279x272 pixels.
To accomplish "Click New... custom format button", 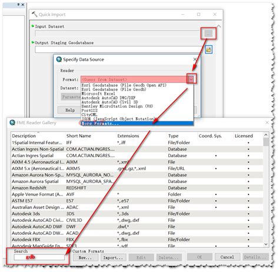I will coord(85,257).
